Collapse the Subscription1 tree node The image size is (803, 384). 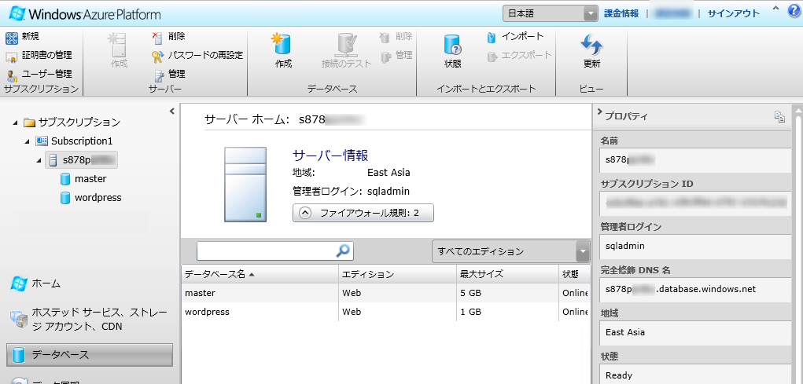tap(27, 141)
